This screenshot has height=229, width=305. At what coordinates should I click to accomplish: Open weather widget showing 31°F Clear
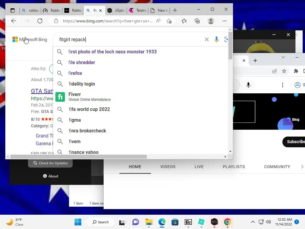(15, 222)
